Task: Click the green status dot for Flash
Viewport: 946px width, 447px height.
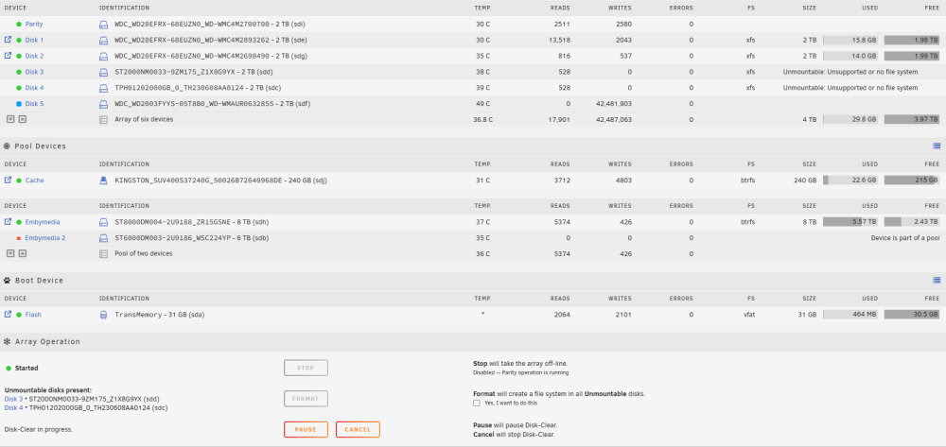Action: click(x=19, y=315)
